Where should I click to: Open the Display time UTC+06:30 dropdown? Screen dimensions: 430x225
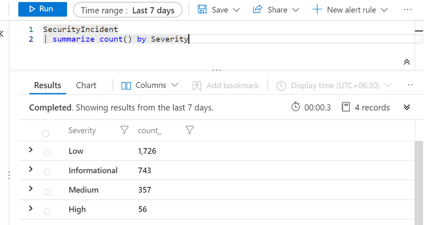[334, 86]
